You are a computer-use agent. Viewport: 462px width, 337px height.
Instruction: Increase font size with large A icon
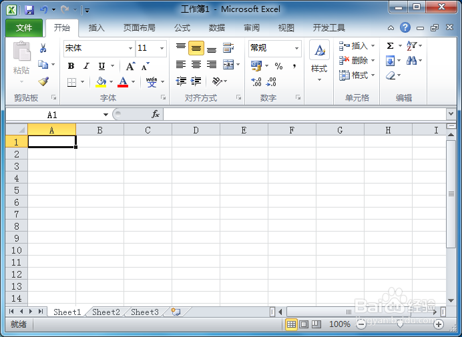(130, 66)
